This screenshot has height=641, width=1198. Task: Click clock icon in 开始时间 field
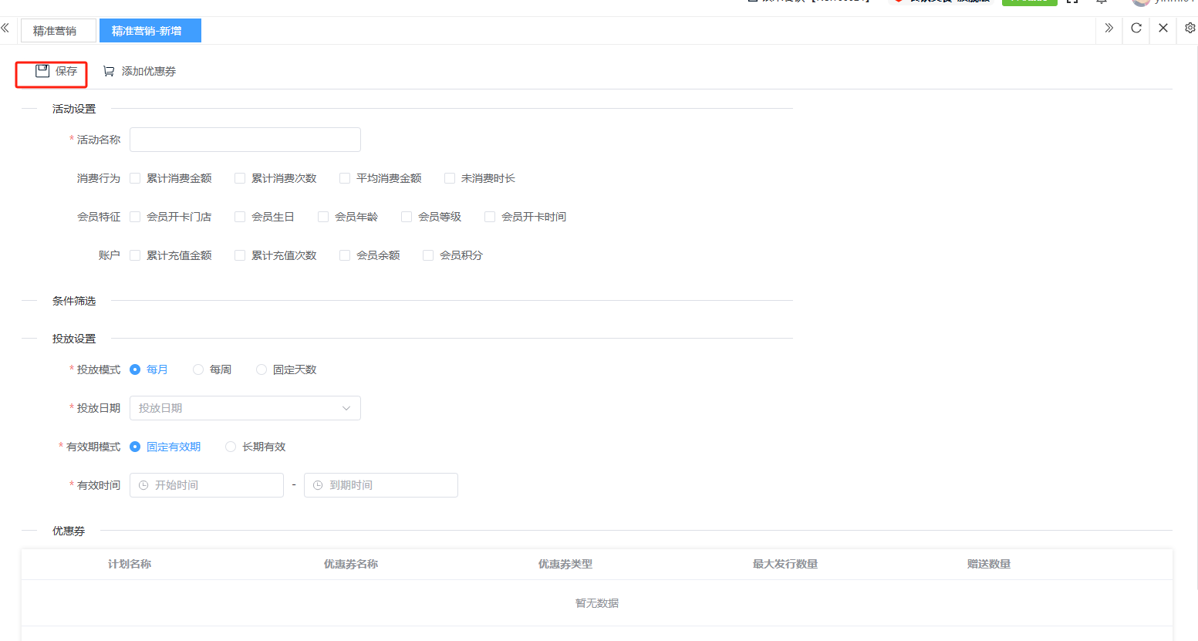(x=143, y=485)
